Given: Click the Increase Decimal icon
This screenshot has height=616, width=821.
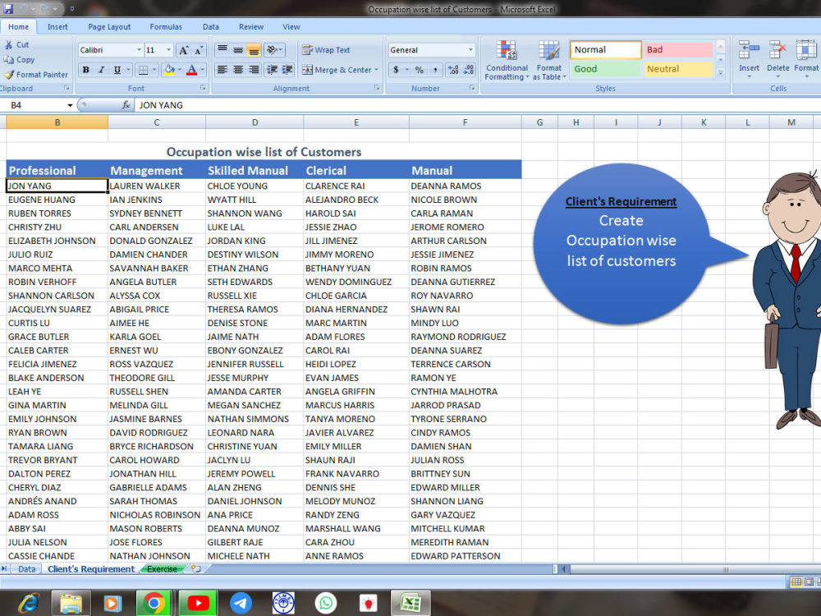Looking at the screenshot, I should click(453, 70).
